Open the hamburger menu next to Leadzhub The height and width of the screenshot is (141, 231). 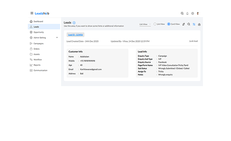click(32, 13)
